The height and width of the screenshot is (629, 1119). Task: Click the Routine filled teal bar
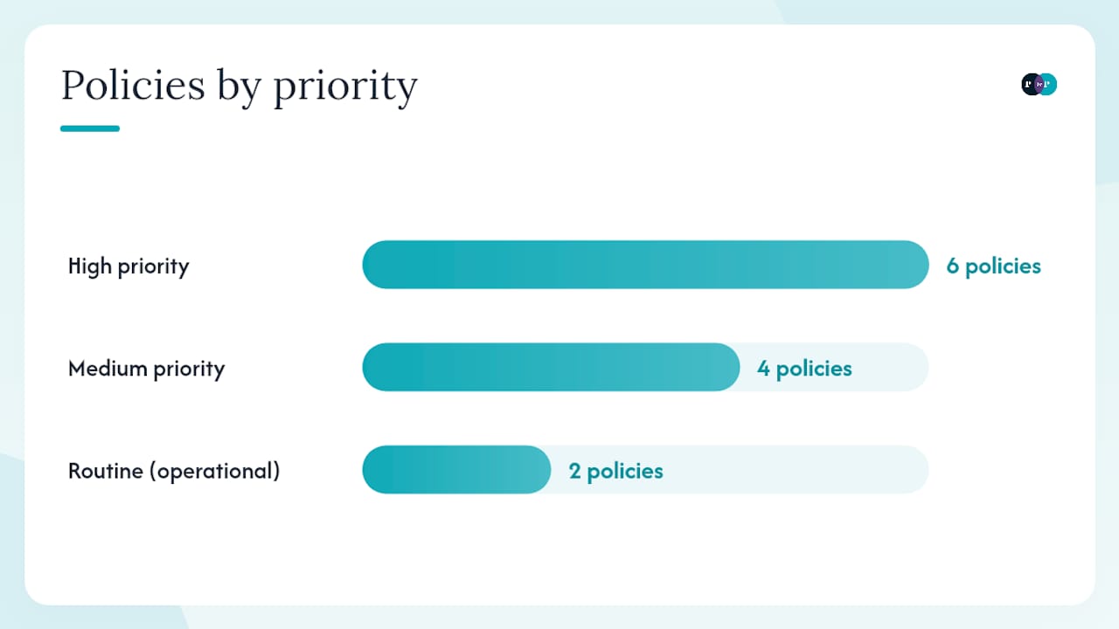(456, 470)
